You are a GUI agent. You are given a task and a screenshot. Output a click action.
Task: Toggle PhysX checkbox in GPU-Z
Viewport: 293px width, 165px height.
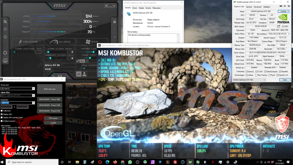tap(269, 75)
